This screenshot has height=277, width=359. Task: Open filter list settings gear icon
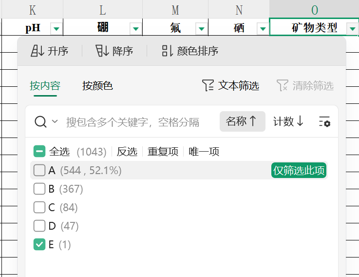(324, 121)
